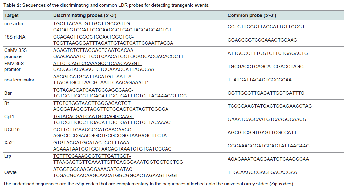Screen dimensions: 347x190
Task: Select the RCH10 target cell
Action: click(28, 133)
